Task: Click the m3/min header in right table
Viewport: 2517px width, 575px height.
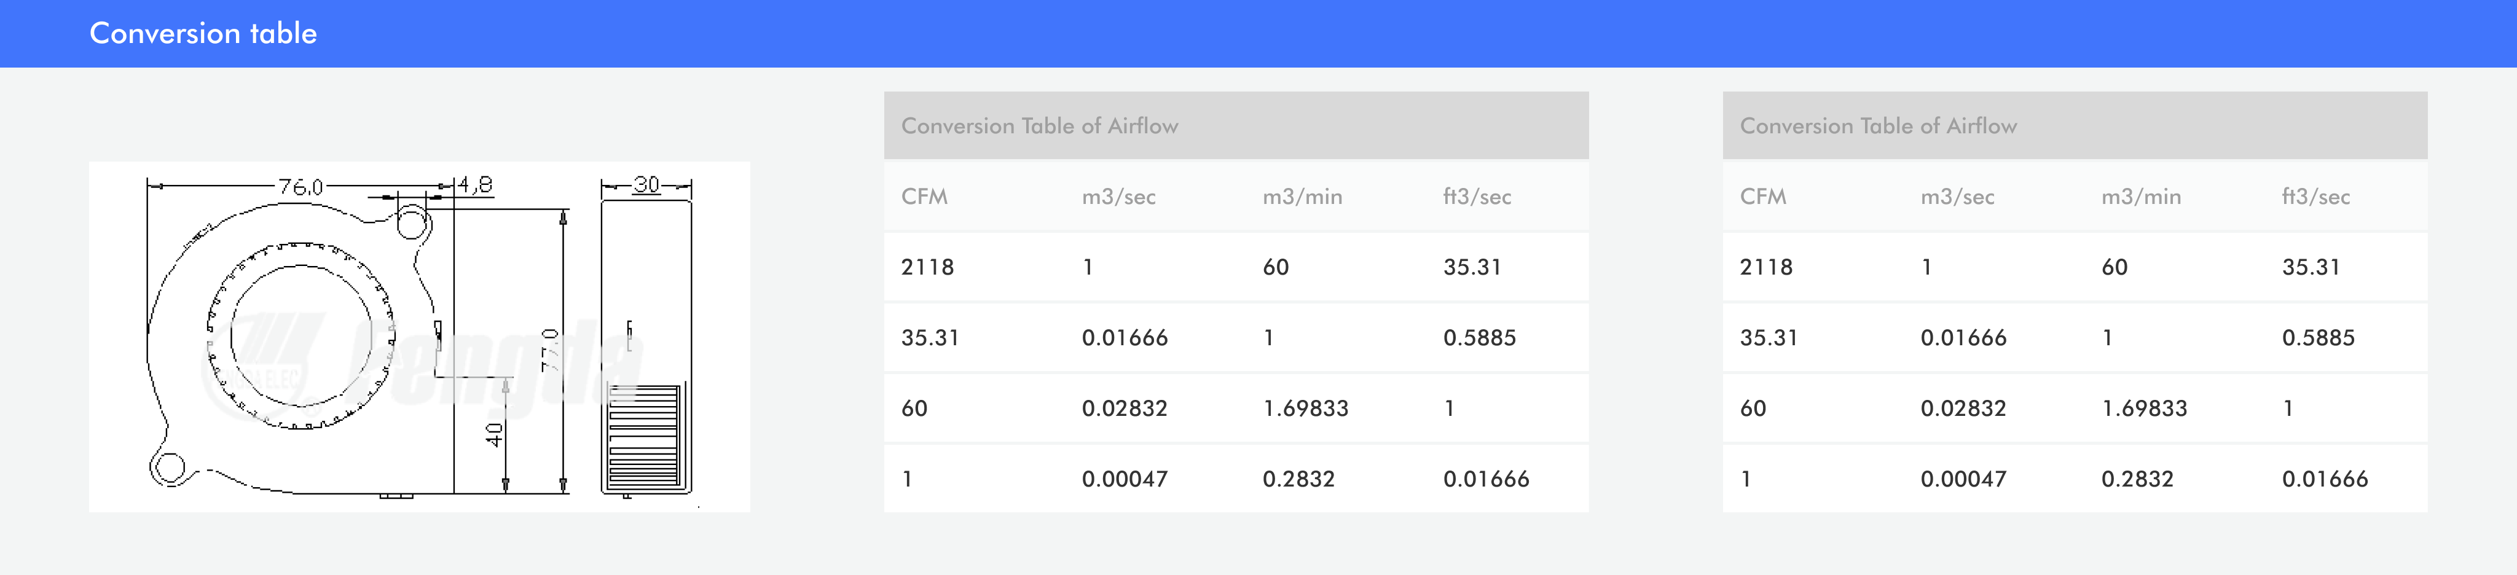Action: click(2140, 196)
